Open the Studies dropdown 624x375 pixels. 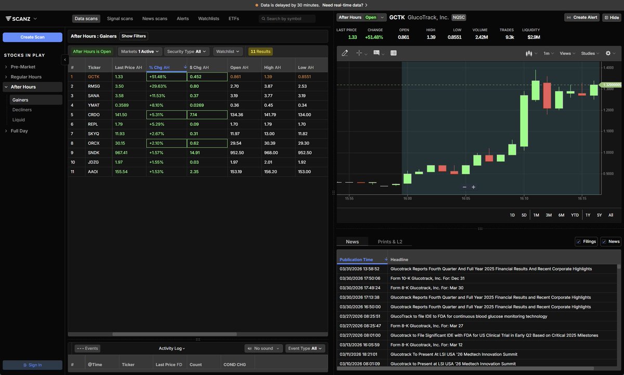[x=590, y=53]
